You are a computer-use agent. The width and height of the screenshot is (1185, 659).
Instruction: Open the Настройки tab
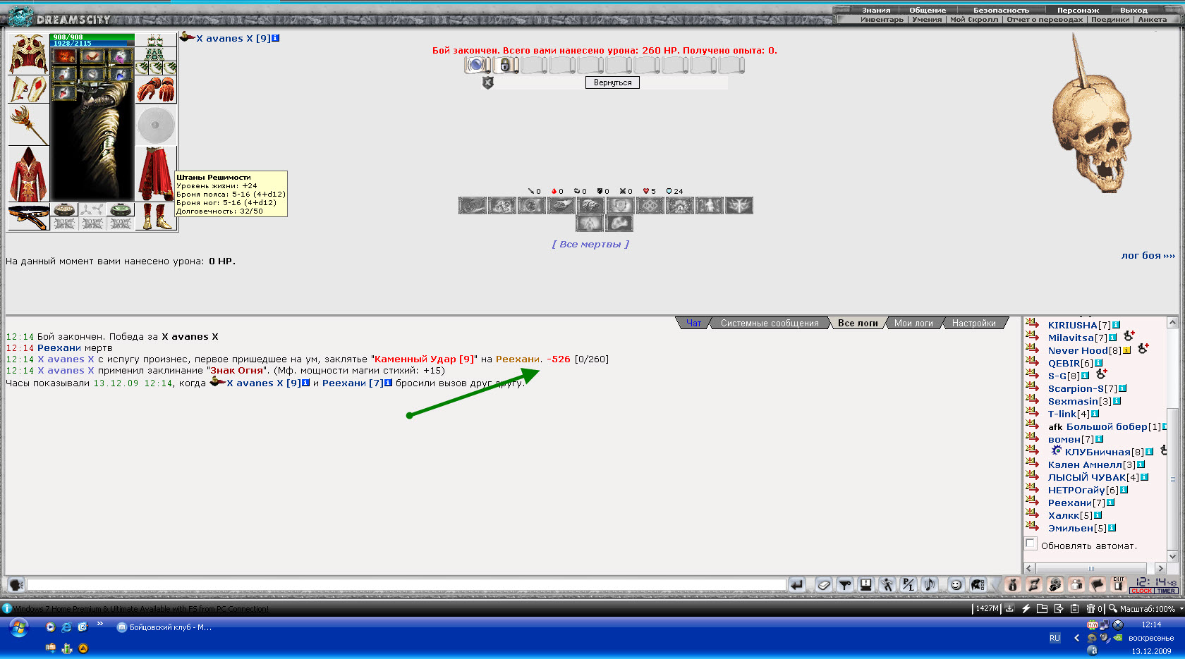click(974, 324)
